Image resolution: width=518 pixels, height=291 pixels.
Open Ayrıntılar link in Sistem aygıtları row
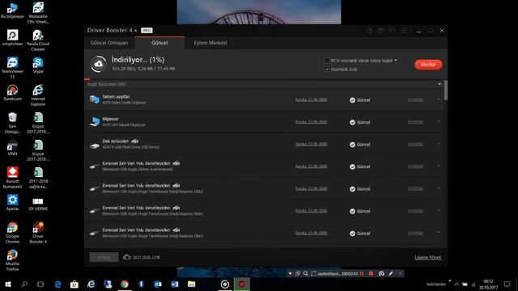(x=415, y=99)
